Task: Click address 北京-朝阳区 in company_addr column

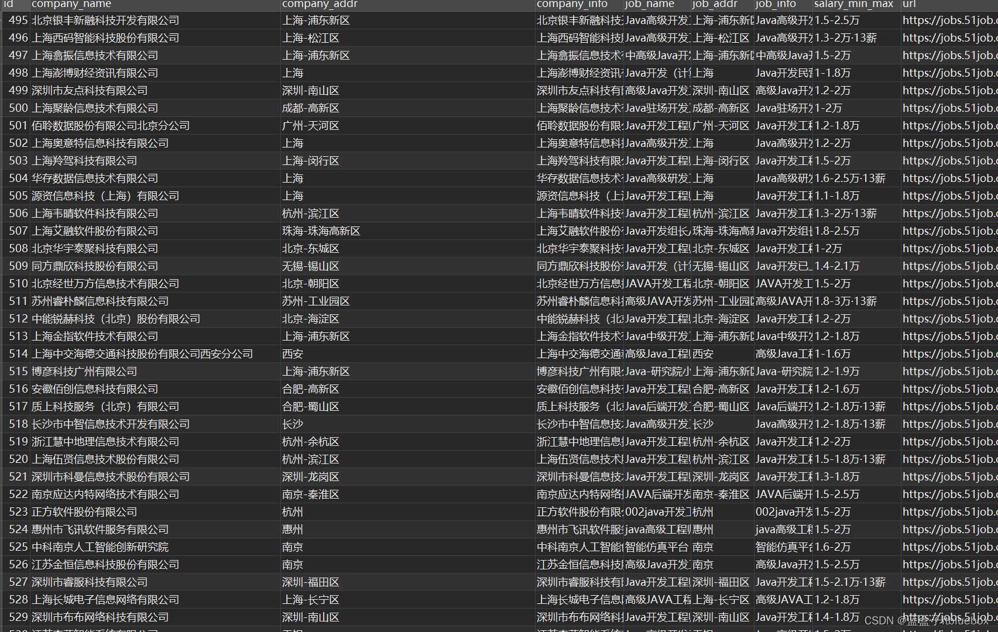Action: [x=311, y=284]
